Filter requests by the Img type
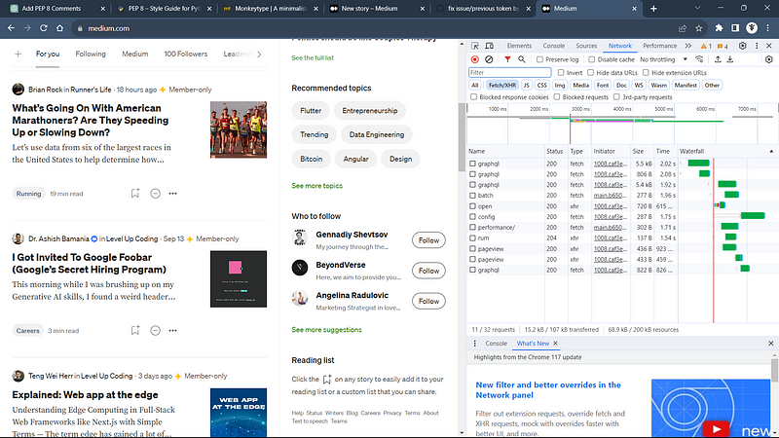 (559, 85)
